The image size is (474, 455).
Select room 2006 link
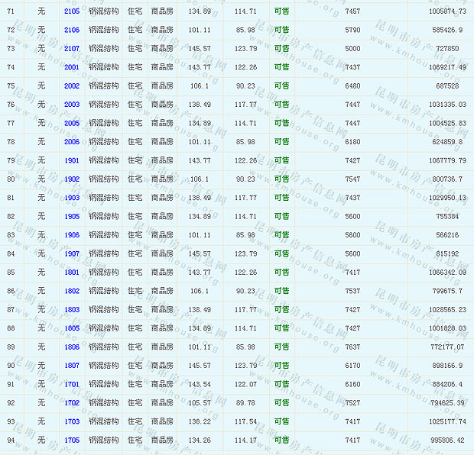coord(71,142)
